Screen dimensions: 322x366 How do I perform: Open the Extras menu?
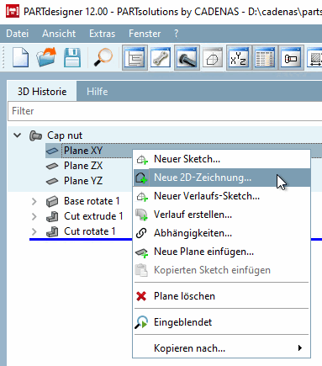pos(102,34)
